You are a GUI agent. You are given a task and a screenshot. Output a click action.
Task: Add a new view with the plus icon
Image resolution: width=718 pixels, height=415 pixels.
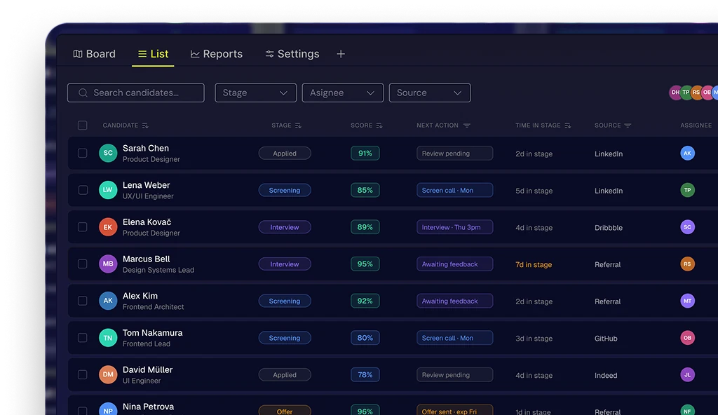(x=341, y=54)
